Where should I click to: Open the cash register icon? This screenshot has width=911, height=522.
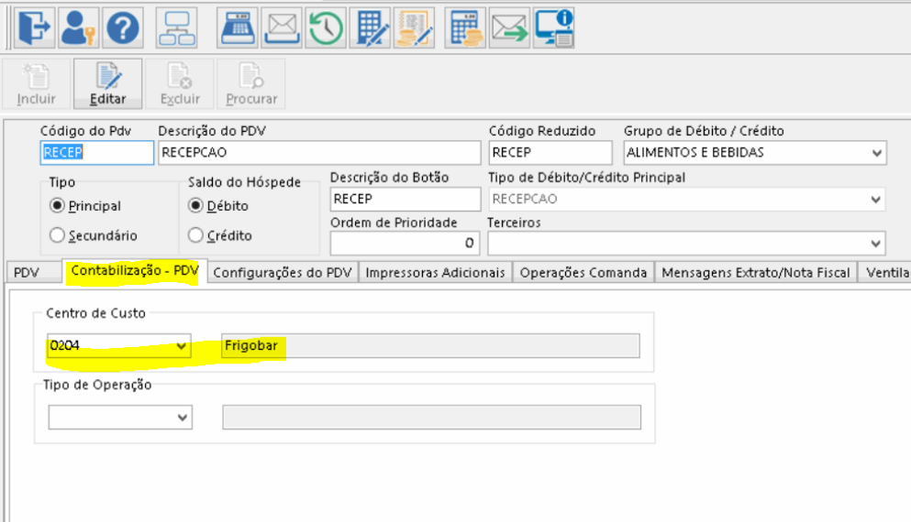(238, 27)
